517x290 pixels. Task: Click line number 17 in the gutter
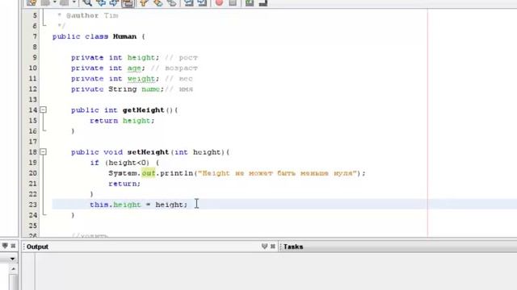[32, 142]
